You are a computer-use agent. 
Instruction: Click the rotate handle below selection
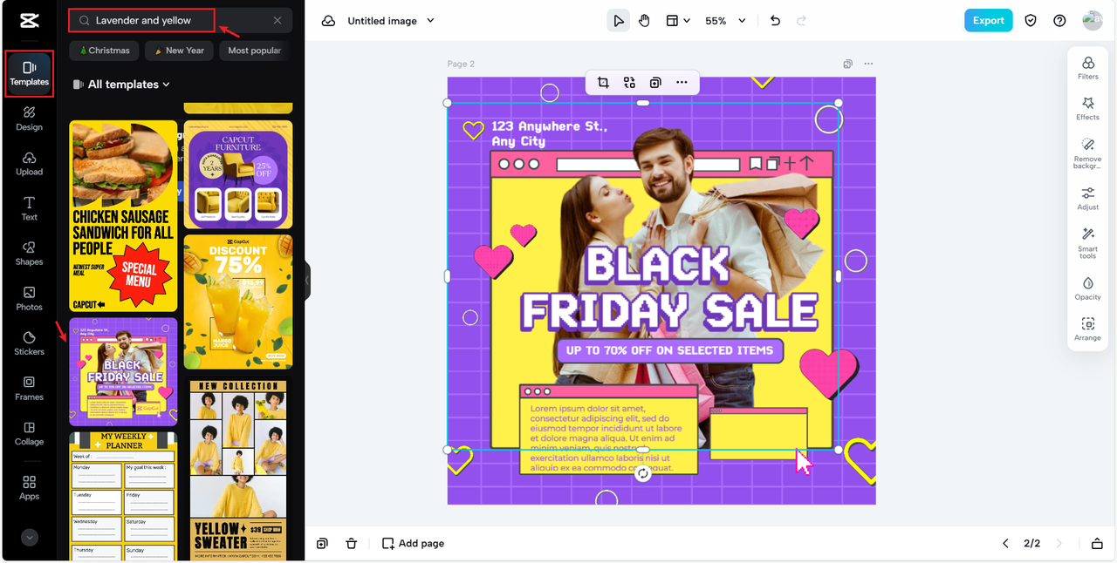point(643,473)
